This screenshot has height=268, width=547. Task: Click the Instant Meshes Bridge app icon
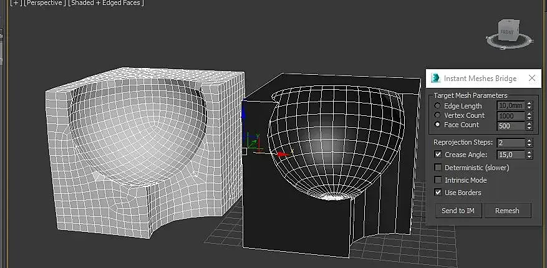[x=435, y=79]
